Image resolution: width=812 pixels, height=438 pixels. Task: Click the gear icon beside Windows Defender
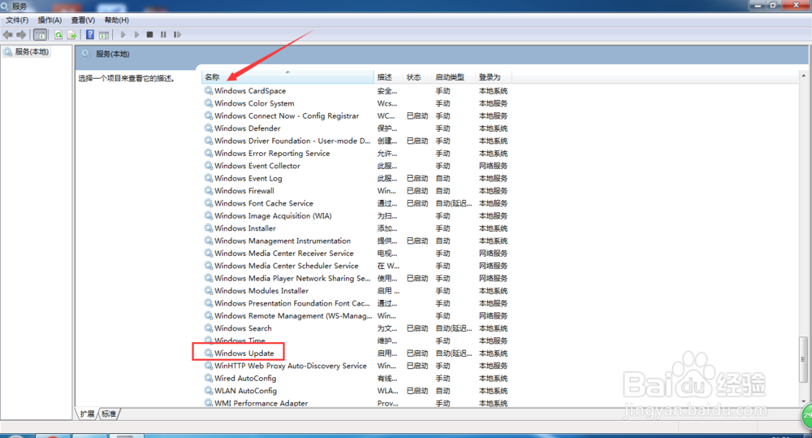208,128
